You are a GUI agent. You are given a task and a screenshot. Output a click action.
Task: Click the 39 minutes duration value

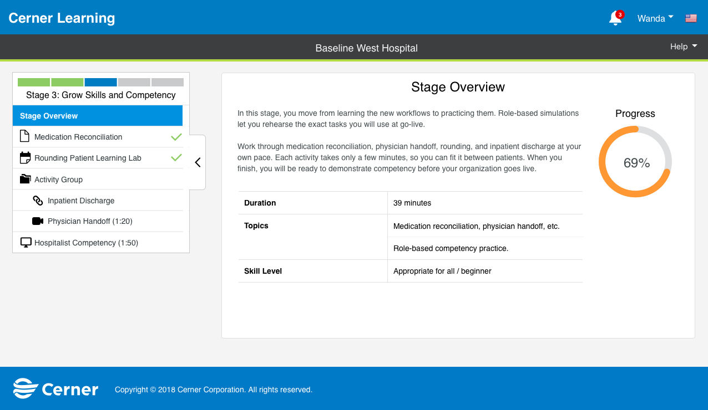point(412,203)
